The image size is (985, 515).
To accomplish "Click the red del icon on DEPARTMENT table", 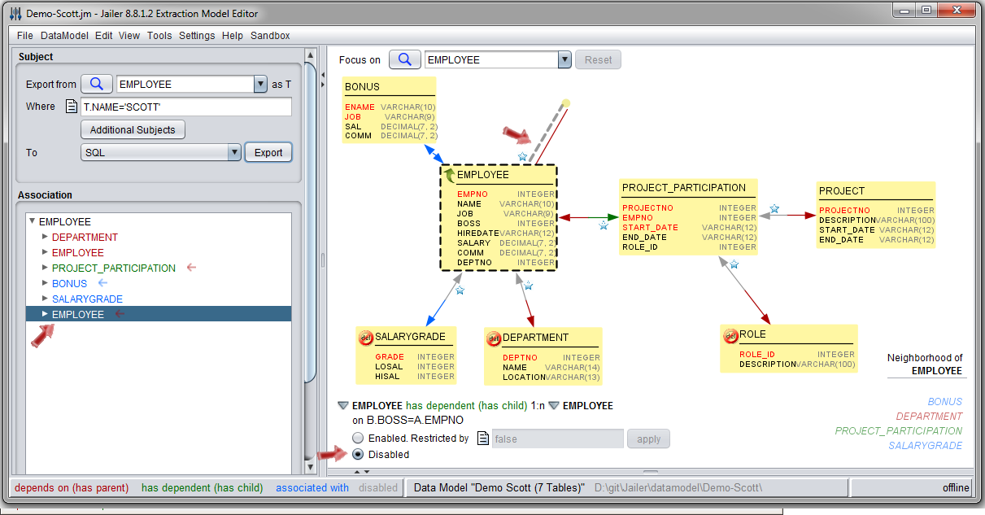I will pyautogui.click(x=493, y=338).
